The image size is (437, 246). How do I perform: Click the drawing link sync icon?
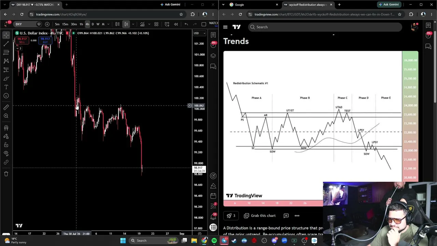point(6,162)
